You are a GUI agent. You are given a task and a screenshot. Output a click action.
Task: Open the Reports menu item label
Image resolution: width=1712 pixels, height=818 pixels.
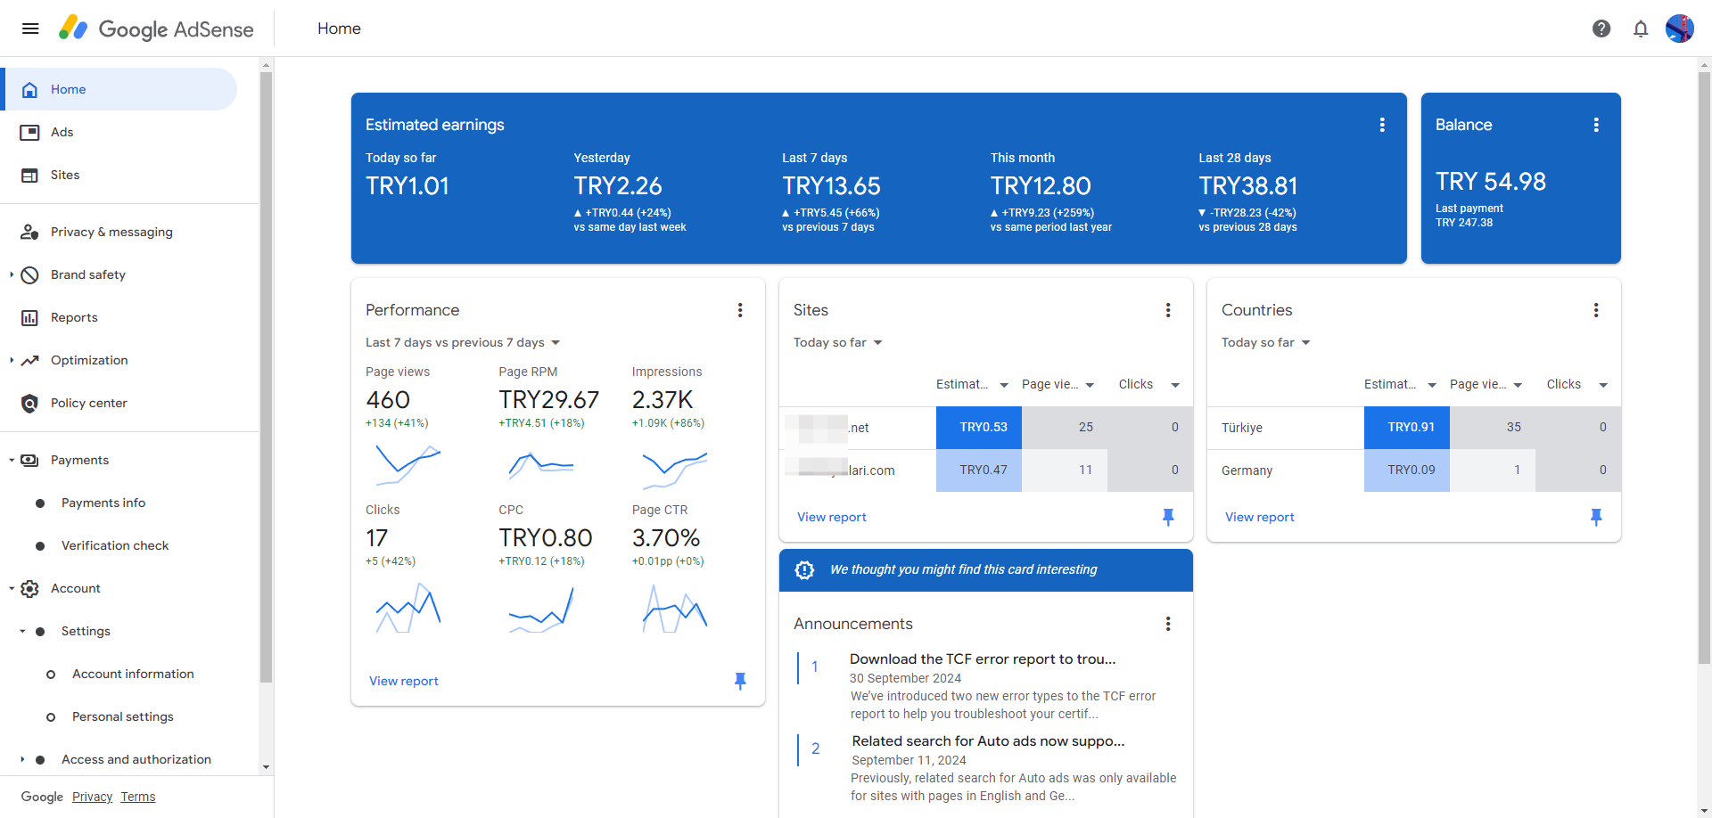click(74, 317)
